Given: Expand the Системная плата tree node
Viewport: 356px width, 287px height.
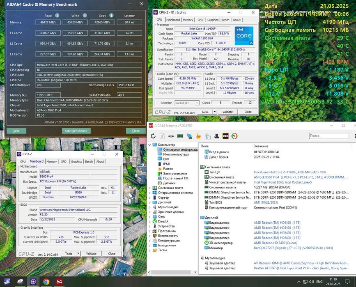Looking at the screenshot, I should [x=149, y=188].
